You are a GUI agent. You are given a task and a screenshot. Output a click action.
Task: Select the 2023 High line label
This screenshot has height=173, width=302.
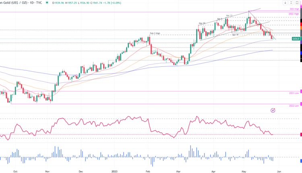point(294,9)
